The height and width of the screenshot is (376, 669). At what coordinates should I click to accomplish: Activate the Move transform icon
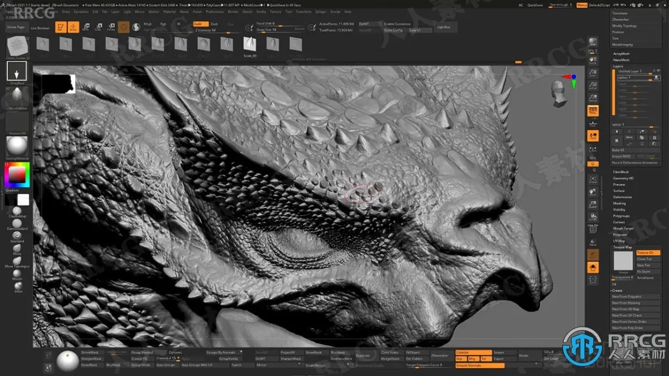click(86, 27)
